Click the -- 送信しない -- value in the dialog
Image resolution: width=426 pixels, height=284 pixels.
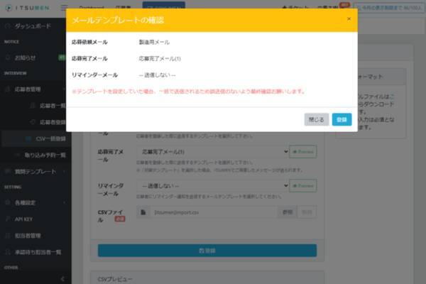click(x=157, y=75)
